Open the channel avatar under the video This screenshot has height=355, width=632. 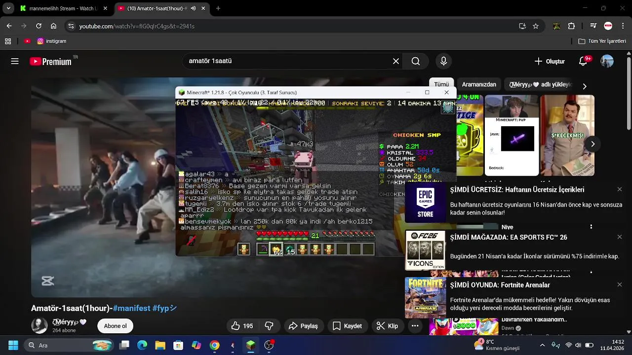click(x=39, y=325)
